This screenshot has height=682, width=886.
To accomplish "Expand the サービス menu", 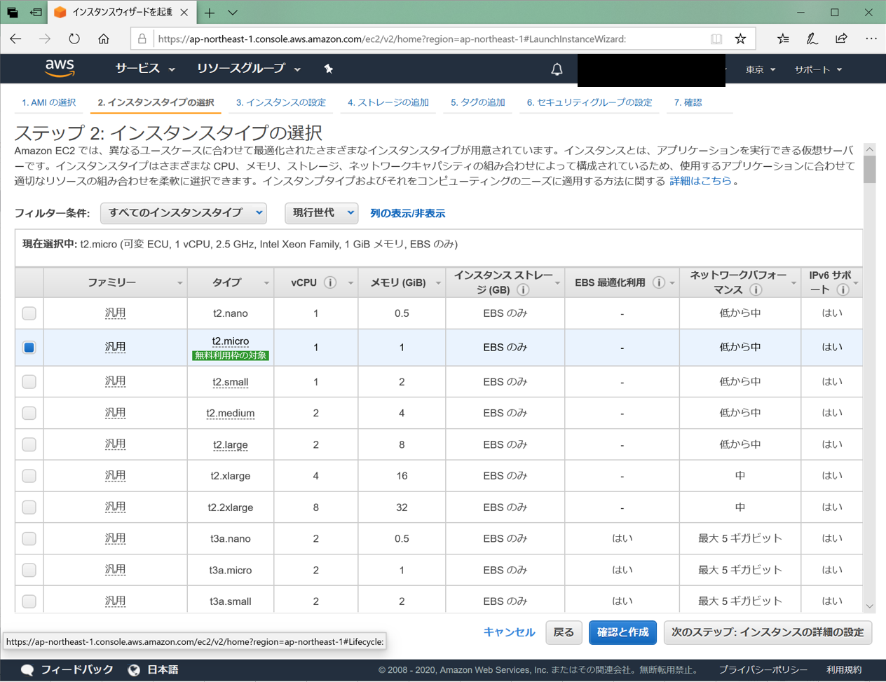I will click(x=145, y=69).
